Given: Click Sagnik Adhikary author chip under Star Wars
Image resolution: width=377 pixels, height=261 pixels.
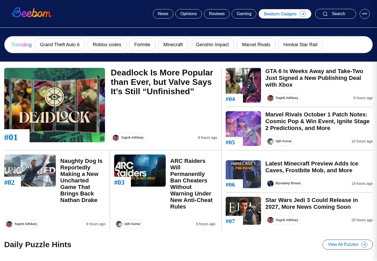Looking at the screenshot, I should click(x=283, y=220).
